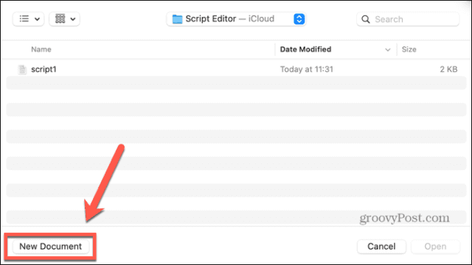Click the list view icon

click(x=24, y=19)
